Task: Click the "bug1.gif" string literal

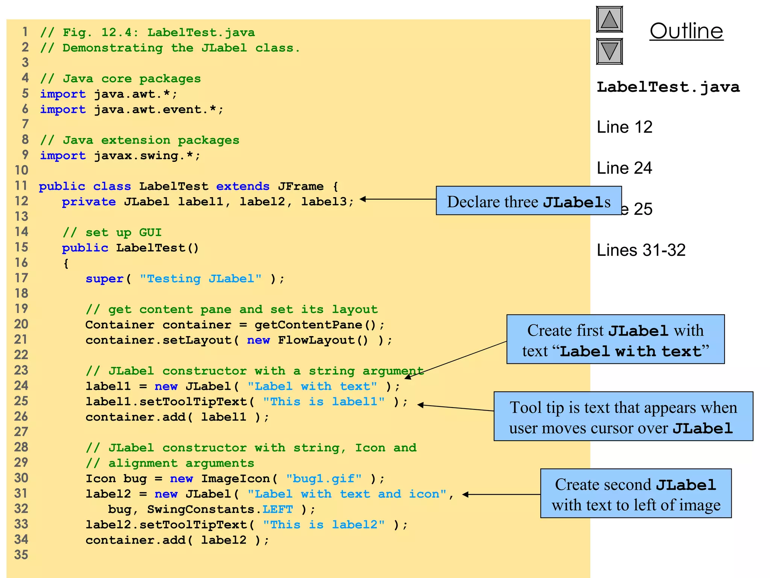Action: coord(323,479)
